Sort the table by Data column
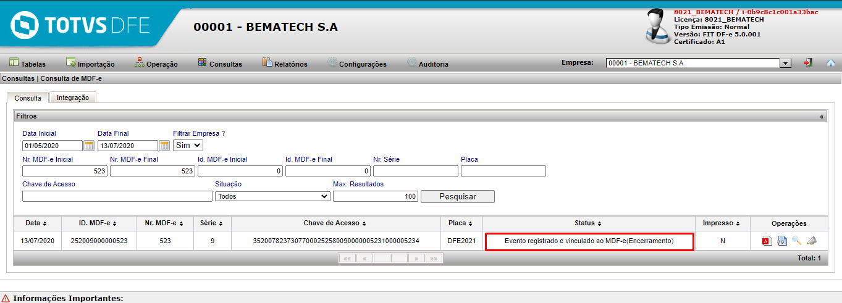Screen dimensions: 842x303 [36, 223]
